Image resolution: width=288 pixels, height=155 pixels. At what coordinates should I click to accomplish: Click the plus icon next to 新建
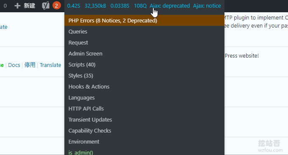click(17, 6)
